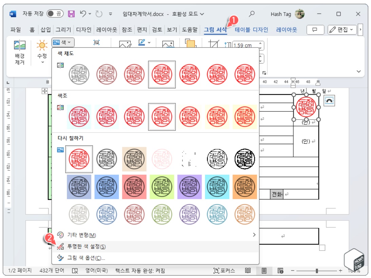Click the zoom in plus button
The image size is (371, 278).
pyautogui.click(x=340, y=271)
